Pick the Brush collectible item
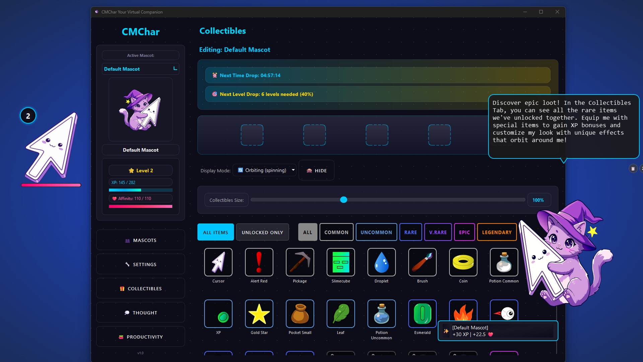 pyautogui.click(x=422, y=262)
